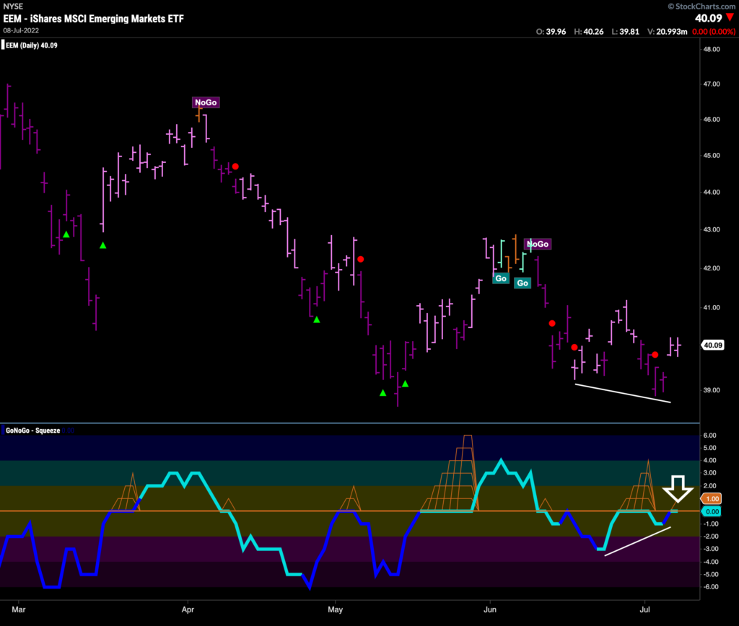Click the 48.00 price axis label
This screenshot has width=739, height=626.
[711, 49]
